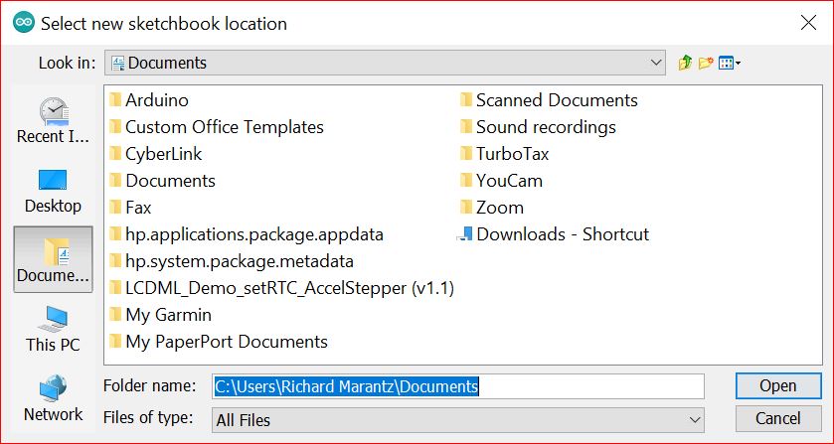Select the LCDML_Demo_setRTC_AccelStepper folder
The image size is (834, 444).
point(282,288)
